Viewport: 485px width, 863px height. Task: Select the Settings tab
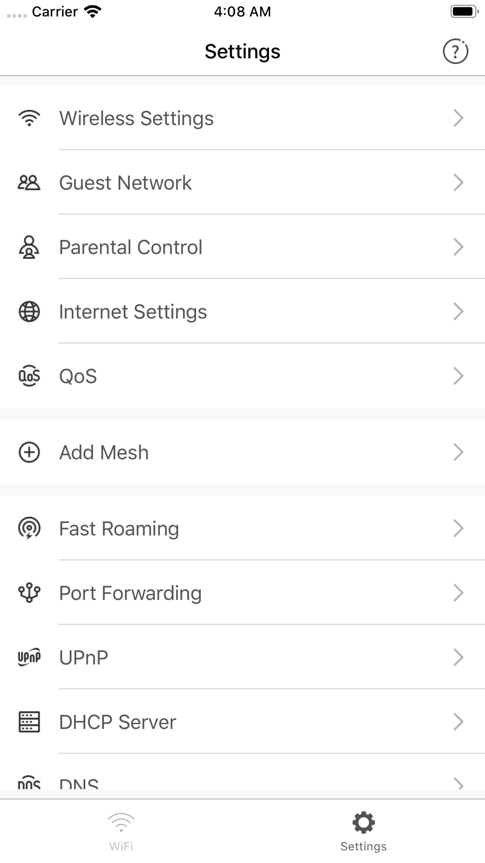click(363, 831)
